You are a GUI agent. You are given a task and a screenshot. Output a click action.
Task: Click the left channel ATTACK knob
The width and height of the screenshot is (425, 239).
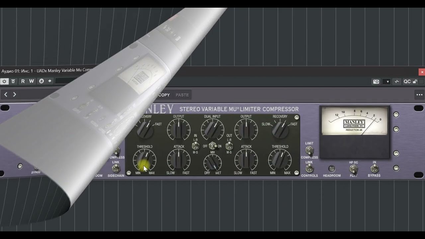click(179, 160)
